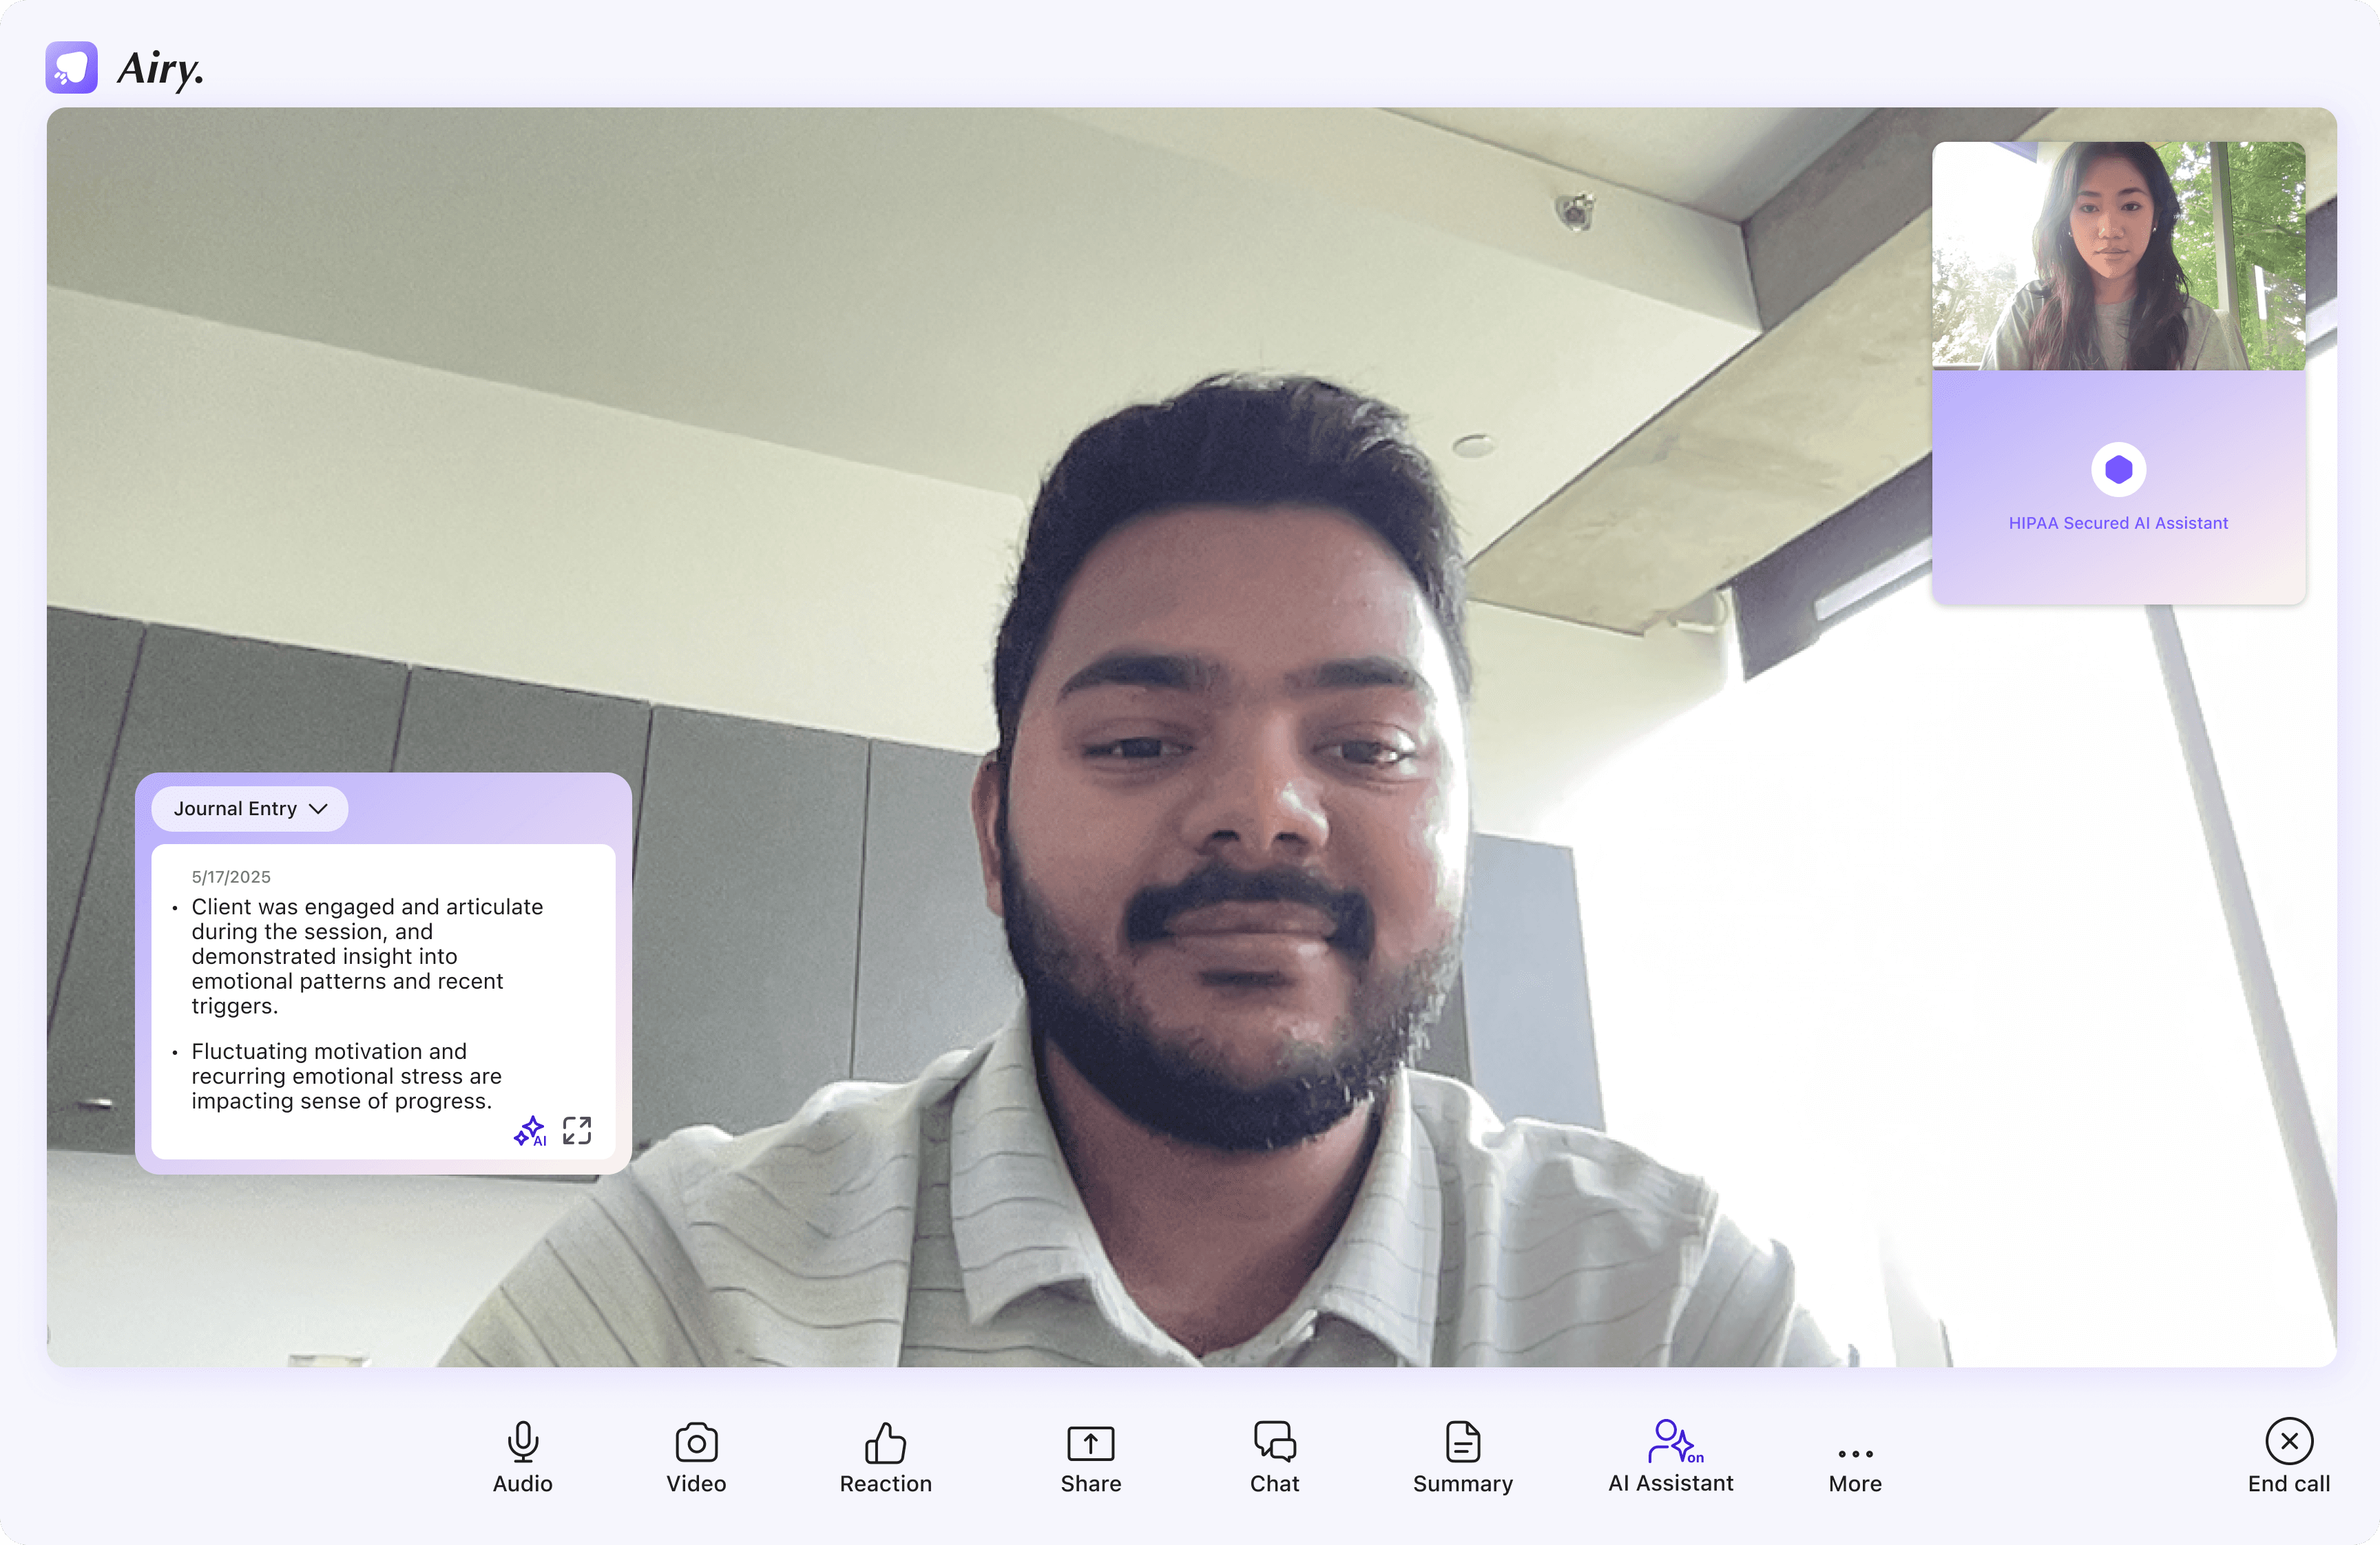2380x1545 pixels.
Task: Click the first journal bullet about client engagement
Action: click(x=366, y=955)
